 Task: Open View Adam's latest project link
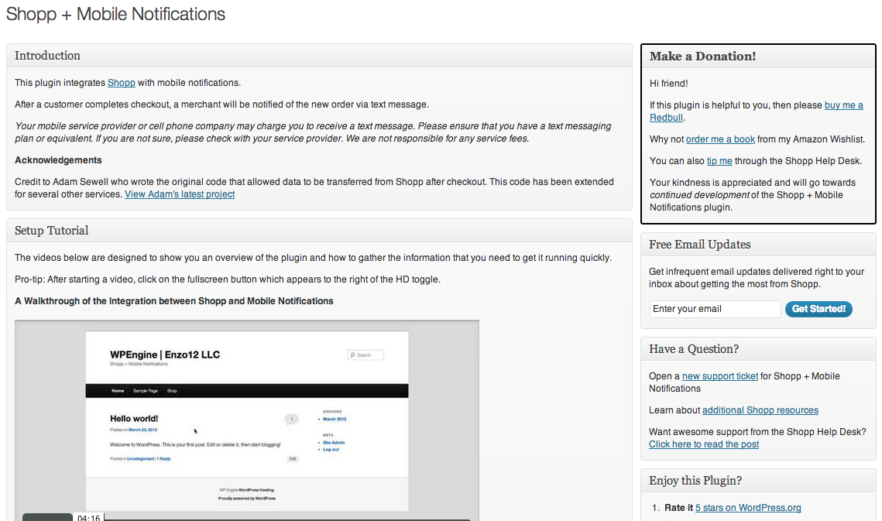[180, 194]
